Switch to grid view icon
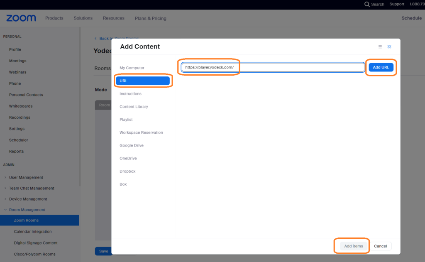Viewport: 425px width, 262px height. [x=389, y=47]
